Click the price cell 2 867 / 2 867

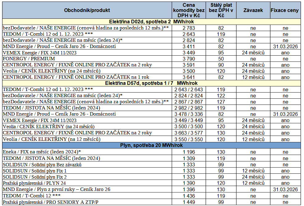point(189,102)
